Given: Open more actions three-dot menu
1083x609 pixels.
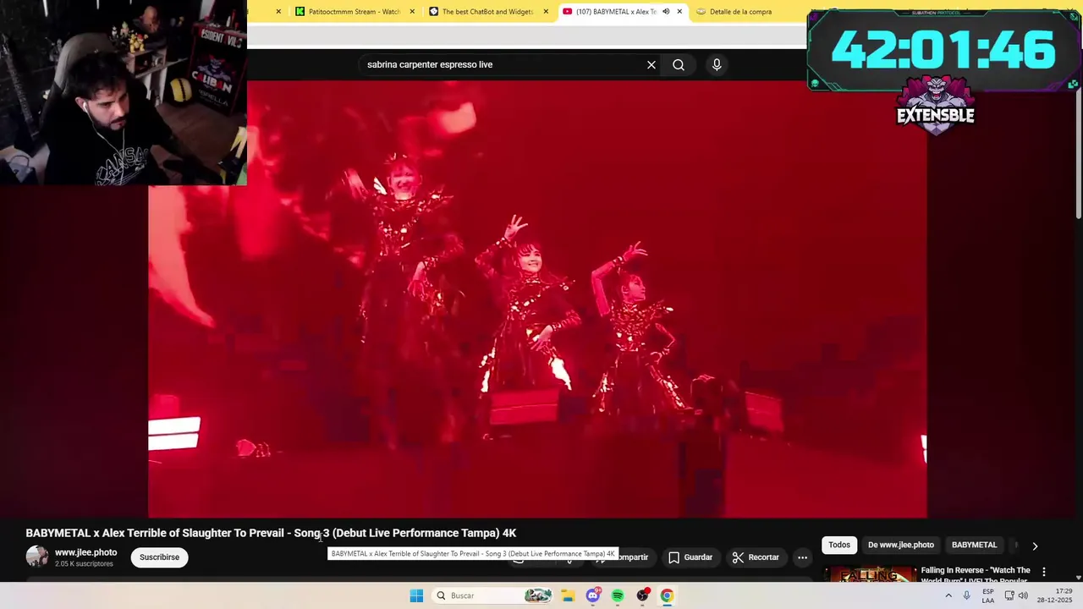Looking at the screenshot, I should click(802, 557).
